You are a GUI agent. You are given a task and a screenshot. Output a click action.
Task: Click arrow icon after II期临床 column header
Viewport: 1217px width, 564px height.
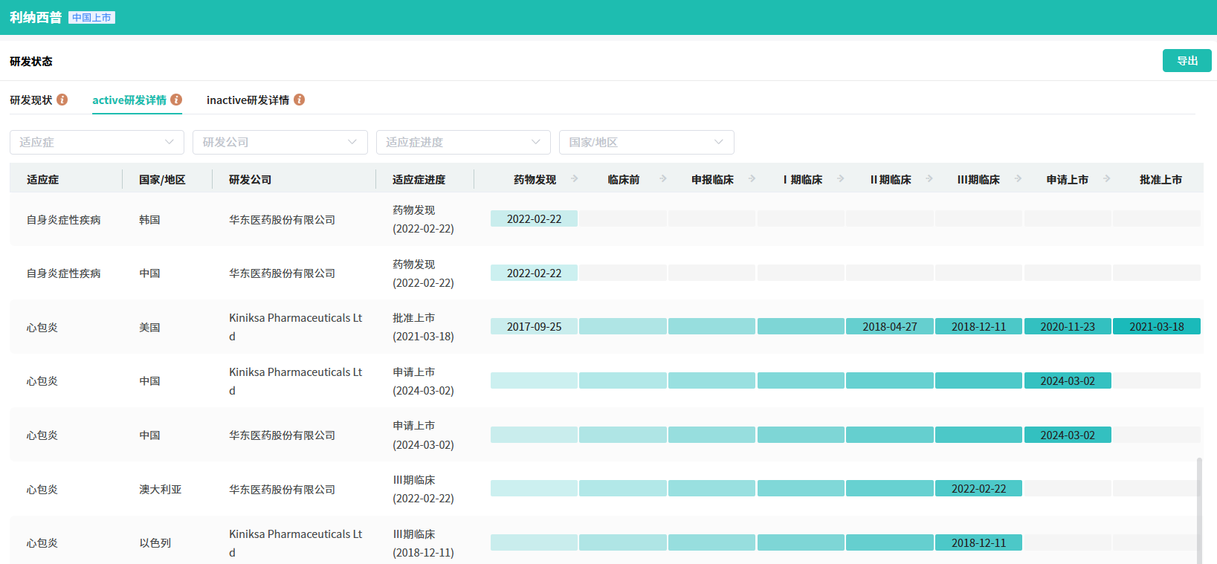pos(929,179)
